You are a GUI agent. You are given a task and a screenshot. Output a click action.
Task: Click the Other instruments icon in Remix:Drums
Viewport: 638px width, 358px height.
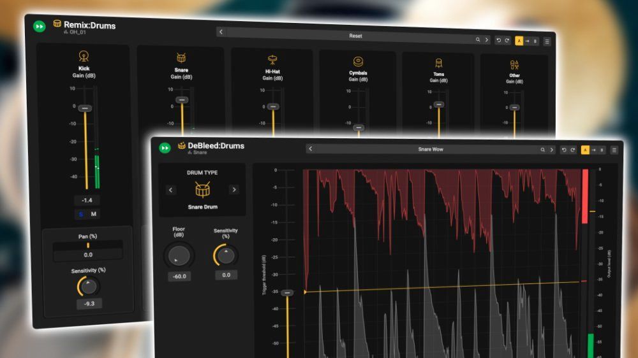click(x=514, y=65)
